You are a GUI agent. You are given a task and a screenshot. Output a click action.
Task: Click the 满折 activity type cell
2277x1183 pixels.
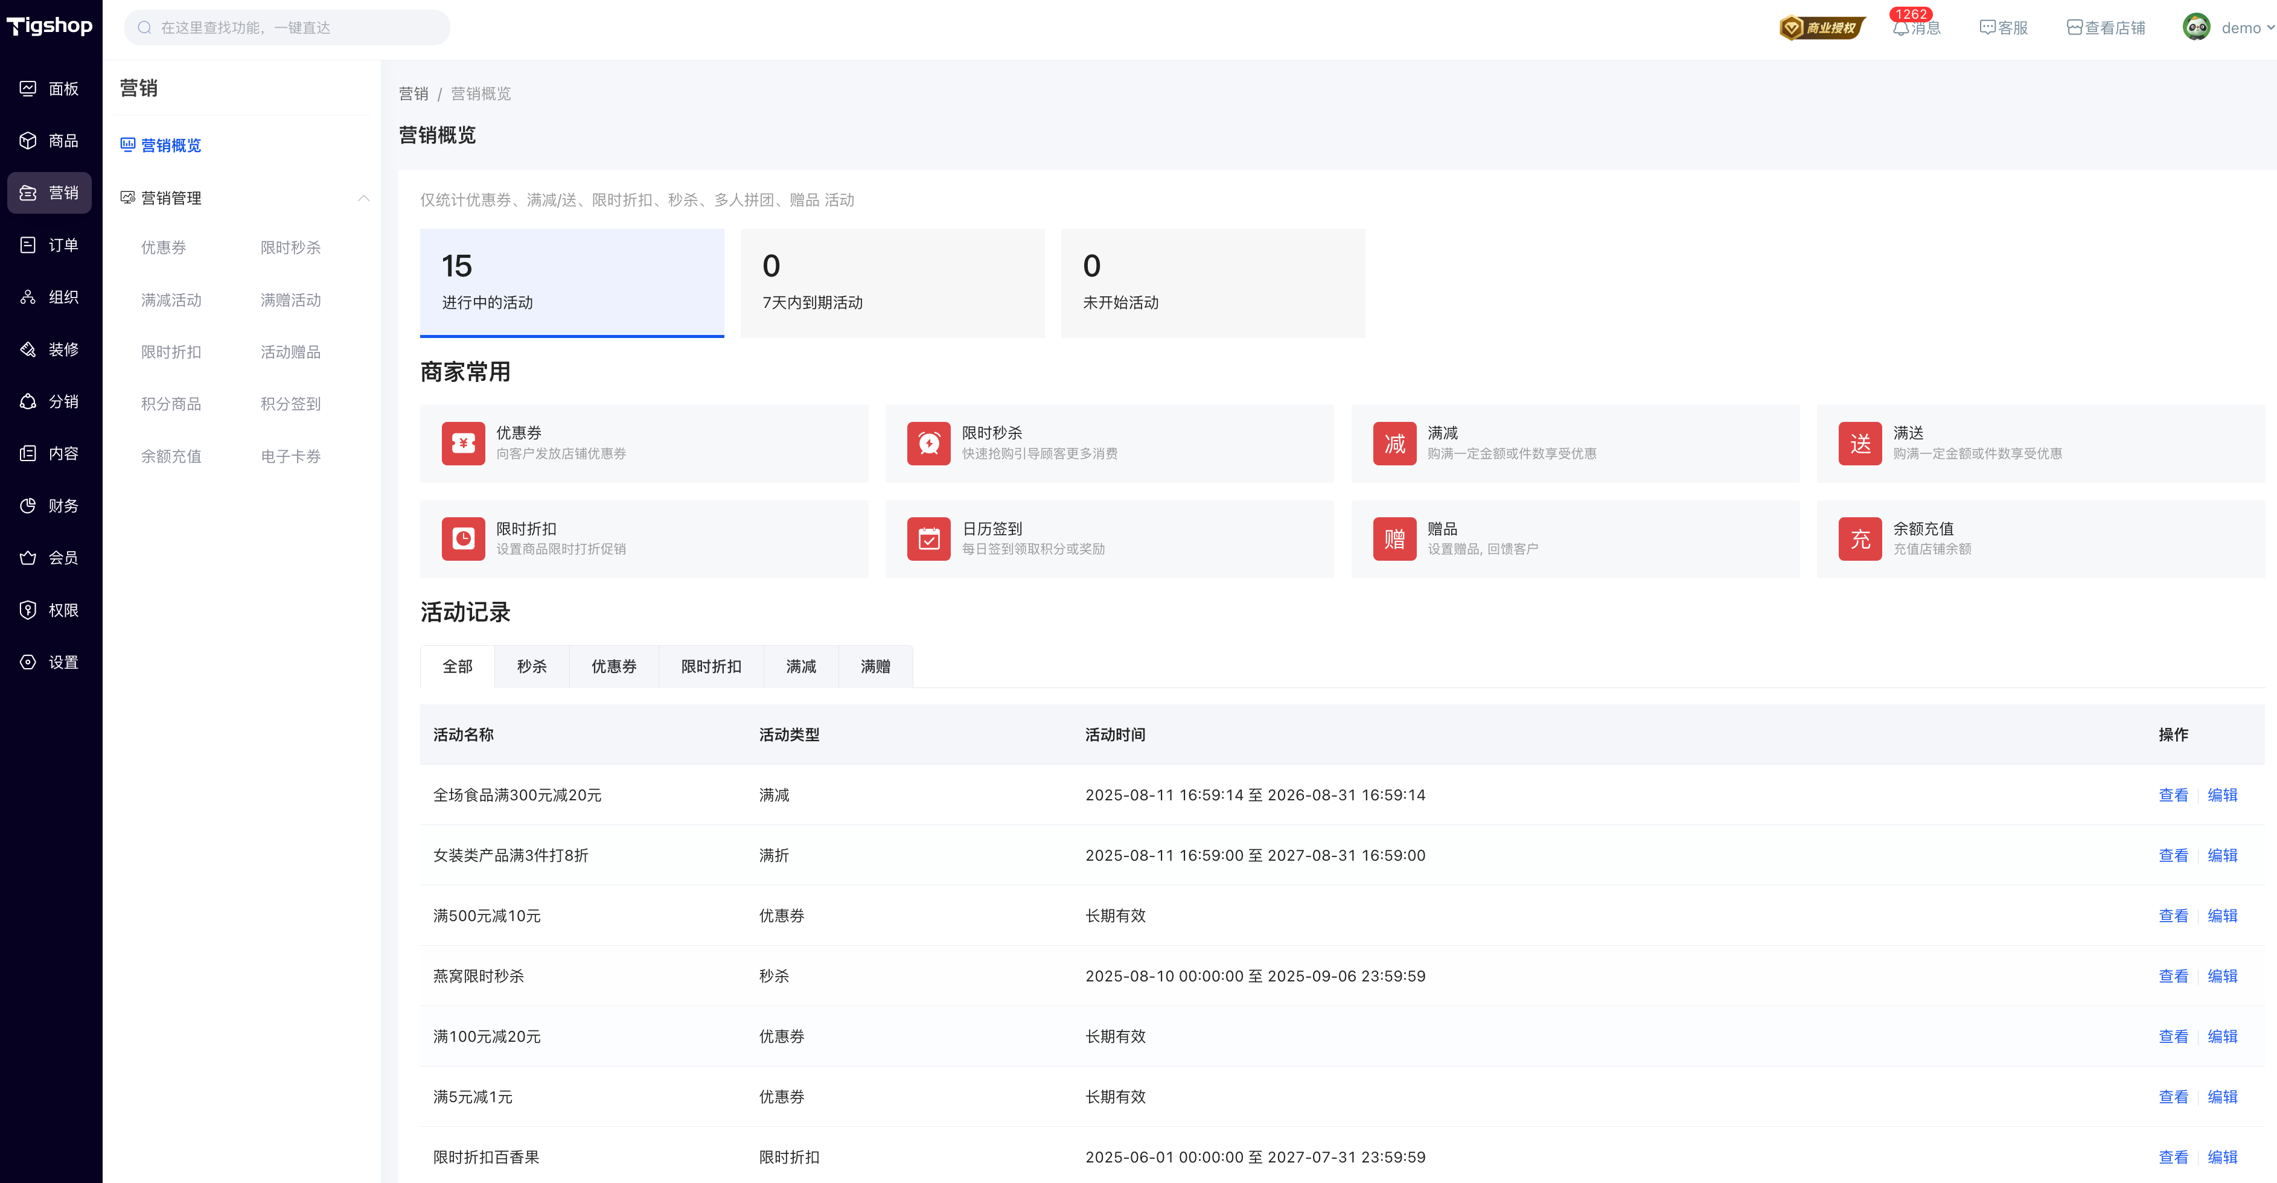click(x=774, y=855)
